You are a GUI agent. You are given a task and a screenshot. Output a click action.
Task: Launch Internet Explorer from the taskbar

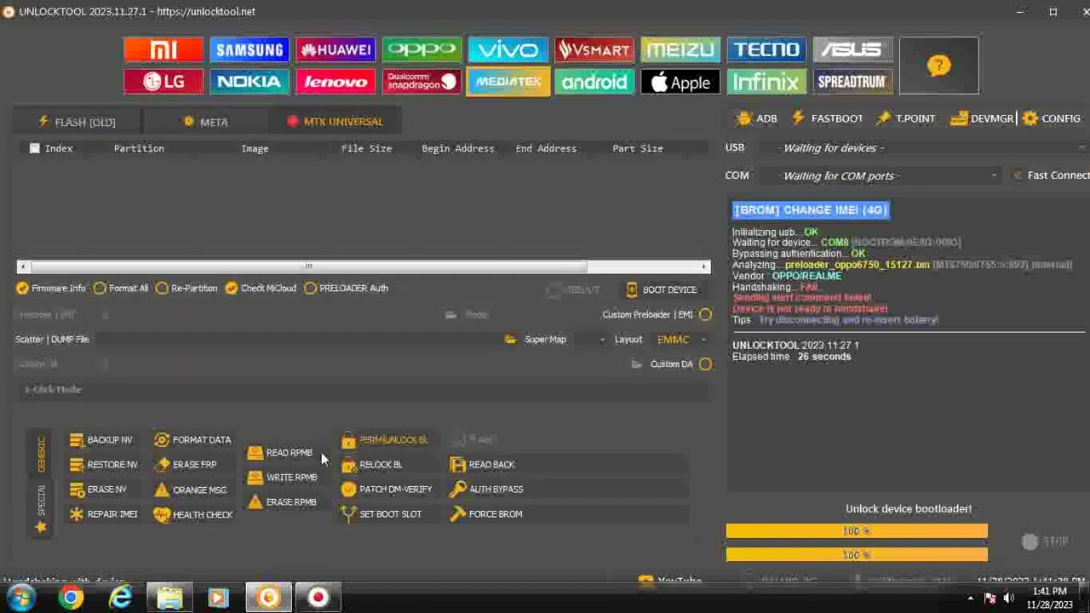[x=120, y=598]
